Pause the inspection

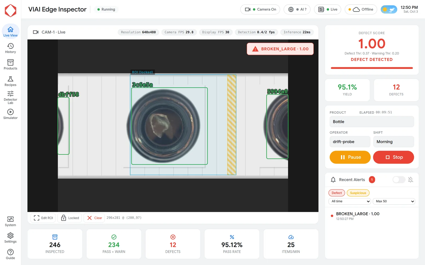pos(350,157)
